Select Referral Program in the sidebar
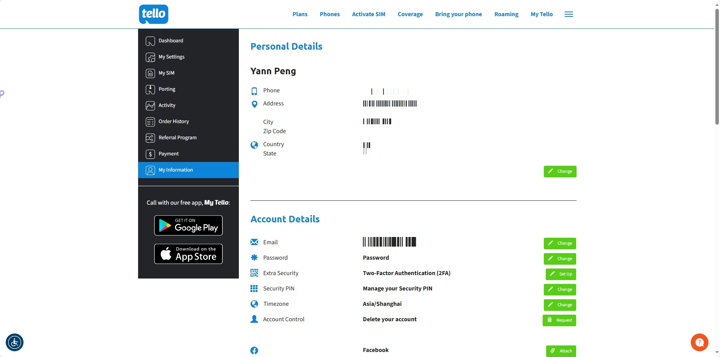This screenshot has width=720, height=357. click(x=188, y=138)
